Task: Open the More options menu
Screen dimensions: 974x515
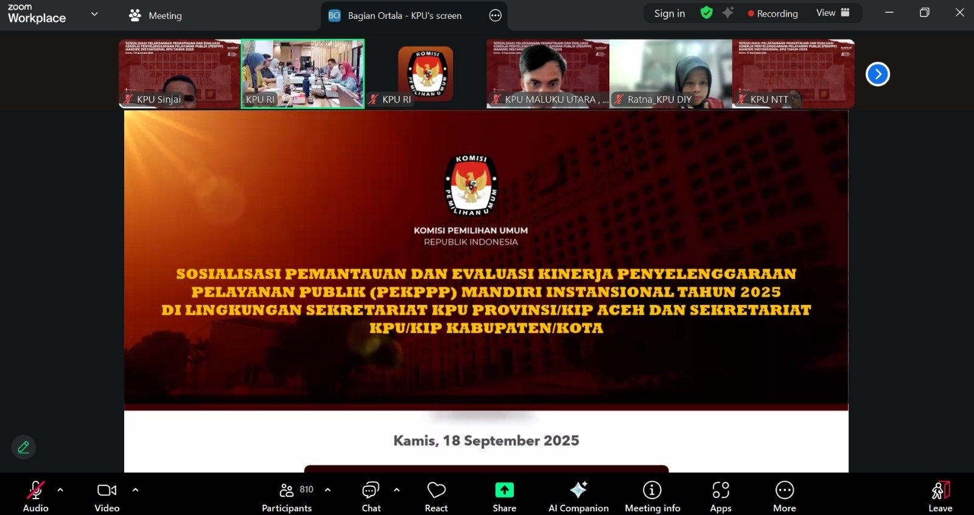Action: [784, 497]
